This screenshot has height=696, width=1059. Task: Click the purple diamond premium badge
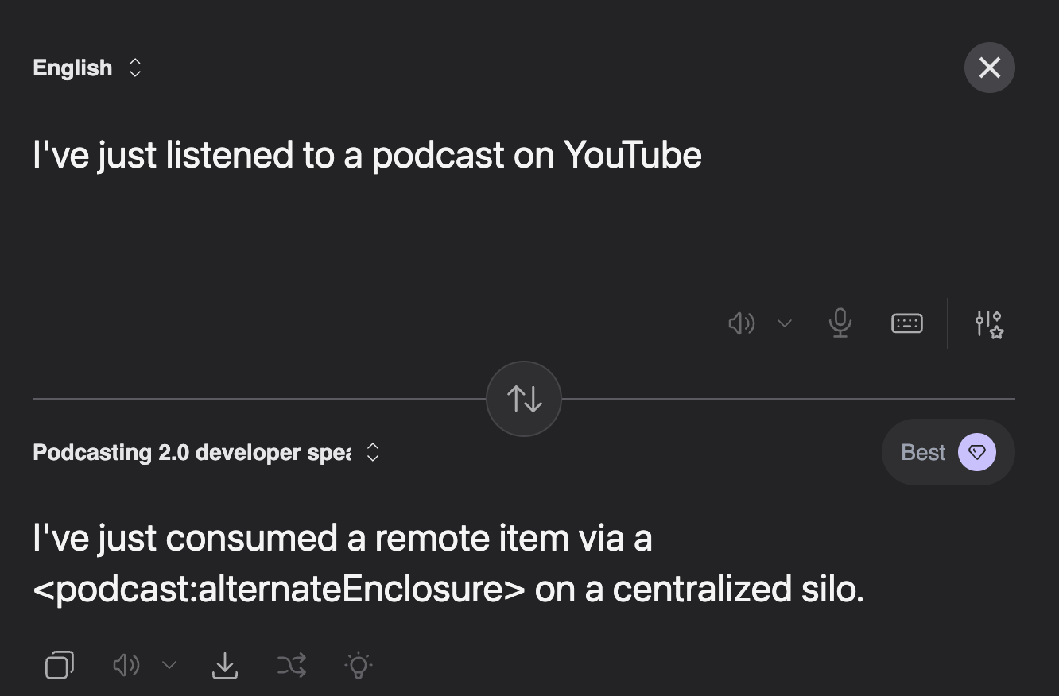point(976,452)
